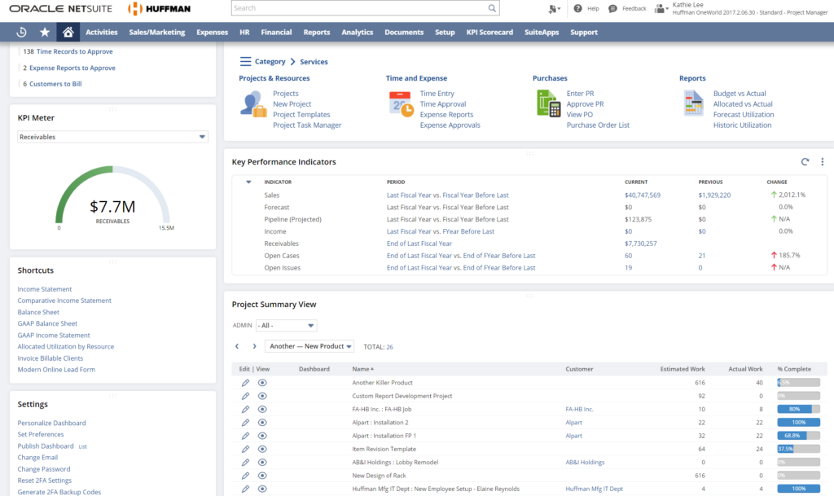The height and width of the screenshot is (496, 834).
Task: View the Alpart : Installation 2 eye icon
Action: (x=262, y=423)
